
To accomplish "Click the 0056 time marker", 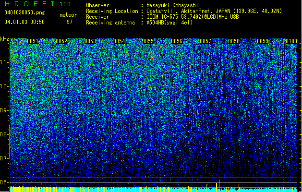I will [x=177, y=41].
